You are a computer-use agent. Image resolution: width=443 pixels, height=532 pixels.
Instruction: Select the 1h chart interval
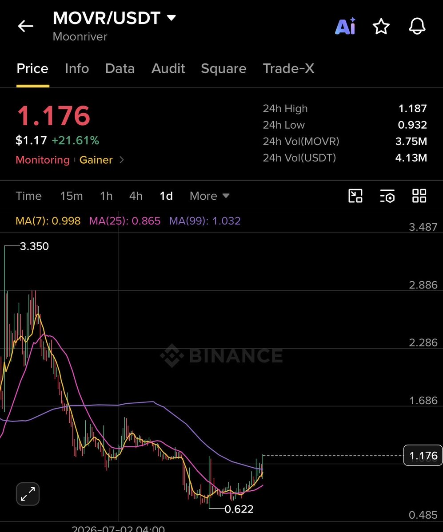tap(106, 196)
